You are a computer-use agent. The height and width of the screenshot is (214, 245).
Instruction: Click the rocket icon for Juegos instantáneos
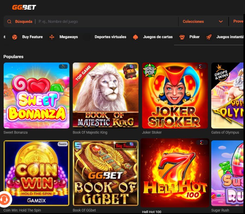tap(209, 37)
